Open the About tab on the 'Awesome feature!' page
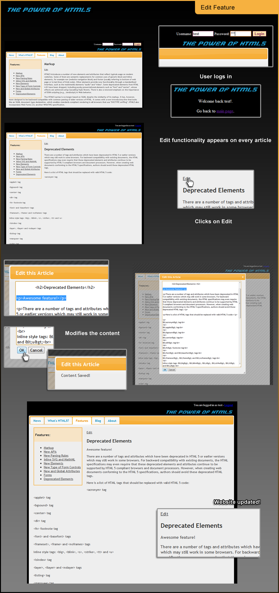The image size is (279, 593). coord(112,421)
